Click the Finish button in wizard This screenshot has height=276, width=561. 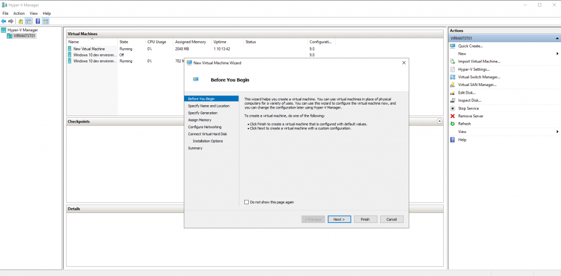365,219
